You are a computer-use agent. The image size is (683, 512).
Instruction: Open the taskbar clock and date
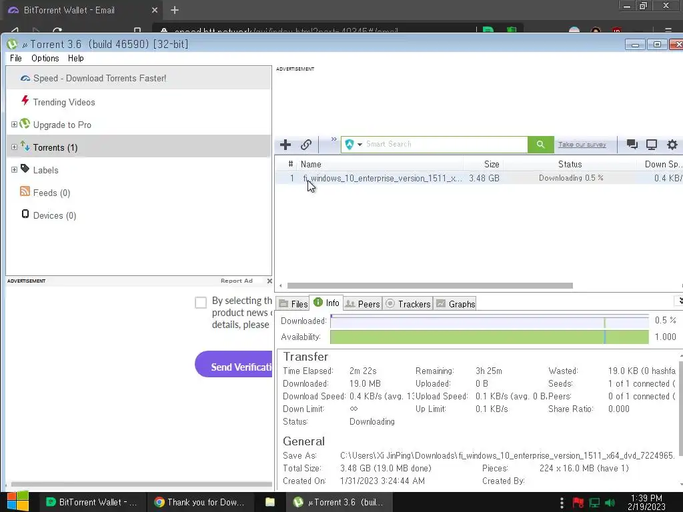tap(646, 502)
